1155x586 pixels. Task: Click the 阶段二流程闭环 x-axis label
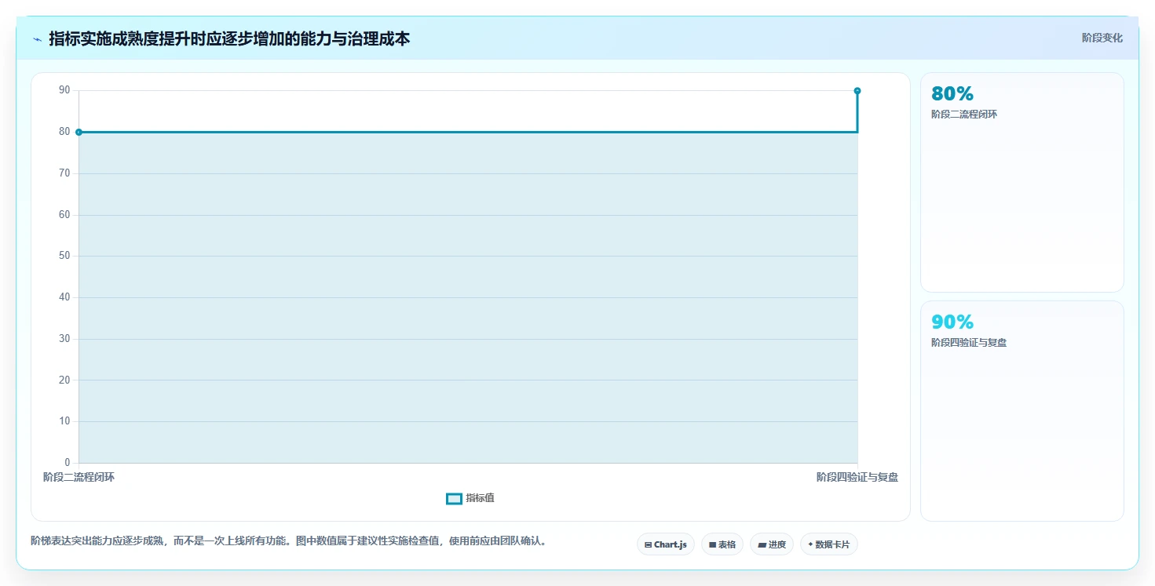coord(79,477)
